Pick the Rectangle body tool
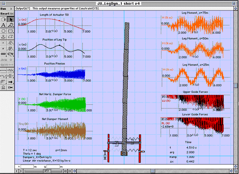239x174 pixels. pyautogui.click(x=10, y=31)
